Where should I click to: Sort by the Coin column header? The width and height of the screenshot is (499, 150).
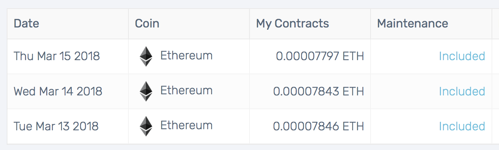pos(147,24)
